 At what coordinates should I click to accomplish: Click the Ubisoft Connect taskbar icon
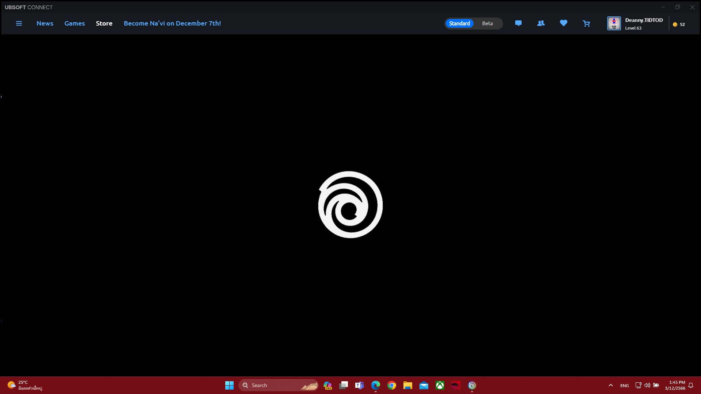472,385
